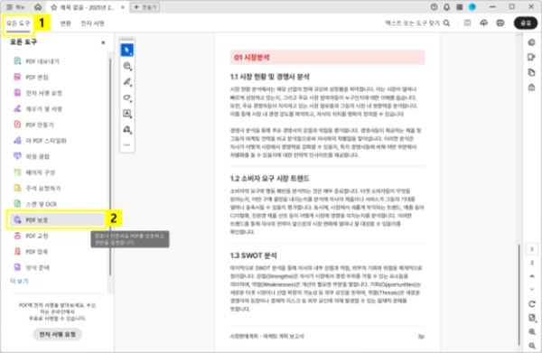Screen dimensions: 542x353
Task: Click the document vertical scrollbar
Action: pyautogui.click(x=519, y=294)
